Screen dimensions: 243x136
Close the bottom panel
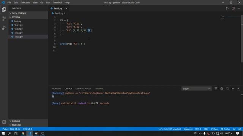(x=239, y=88)
